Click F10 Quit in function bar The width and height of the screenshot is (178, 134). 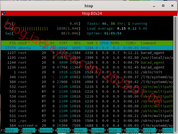[165, 130]
